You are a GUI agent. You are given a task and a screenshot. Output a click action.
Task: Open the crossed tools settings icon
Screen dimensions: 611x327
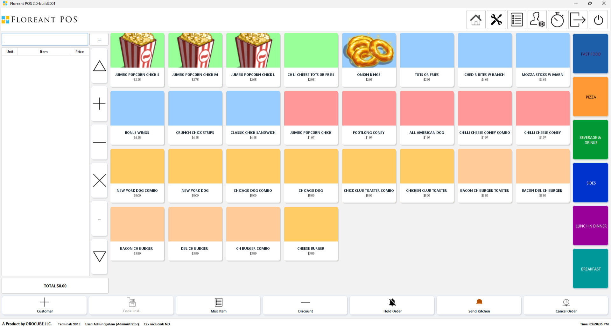496,20
